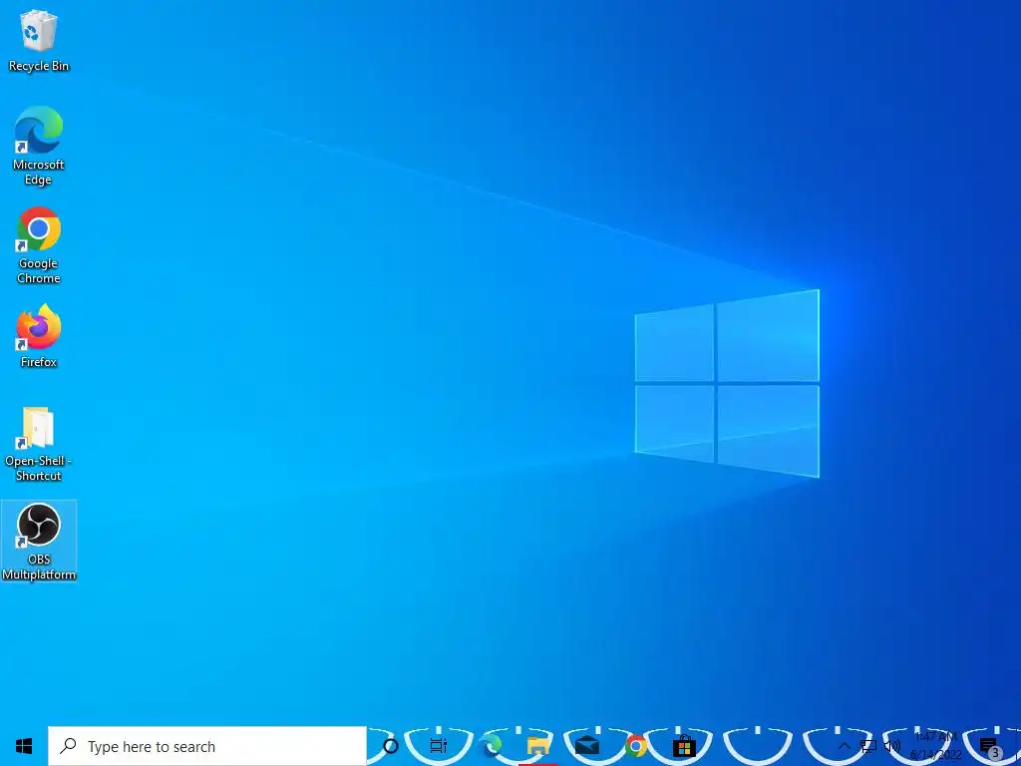Select the Firefox desktop shortcut
This screenshot has height=766, width=1021.
coord(39,336)
